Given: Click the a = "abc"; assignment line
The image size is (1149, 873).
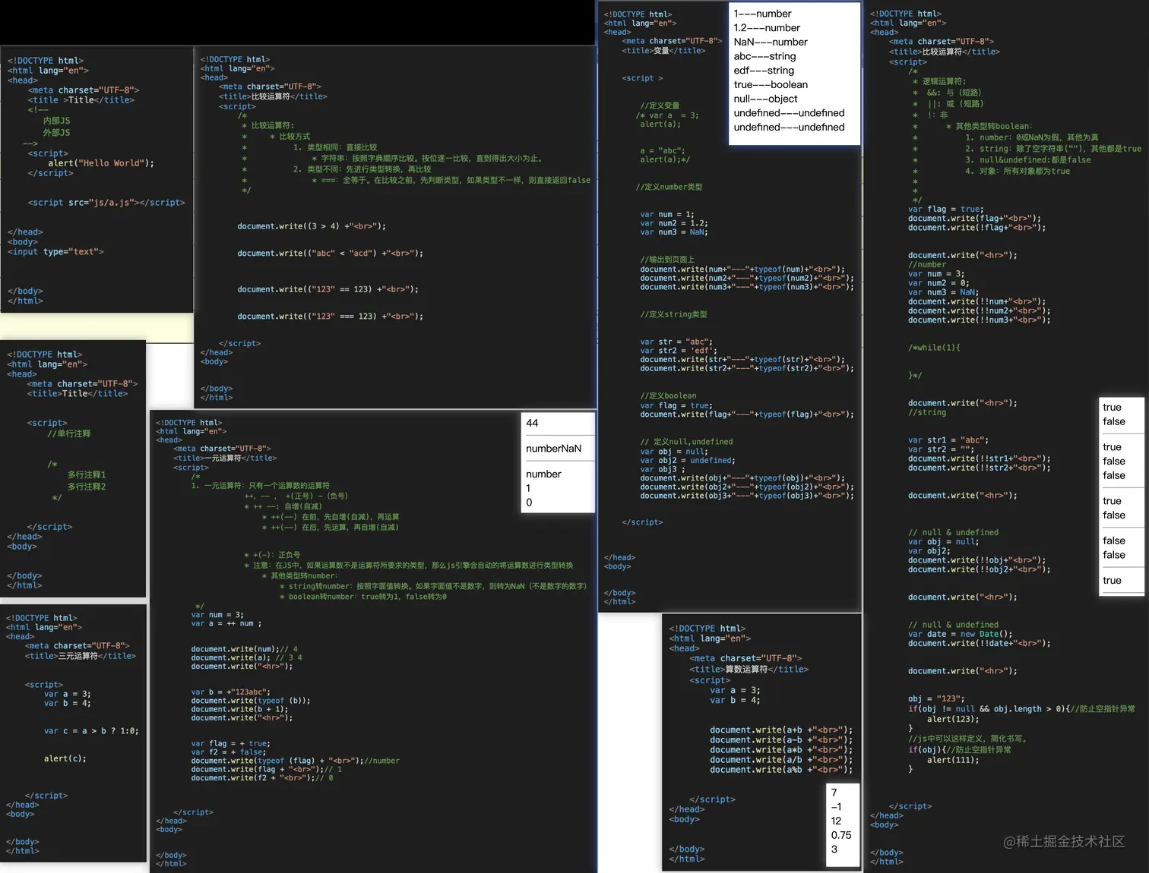Looking at the screenshot, I should click(x=663, y=150).
